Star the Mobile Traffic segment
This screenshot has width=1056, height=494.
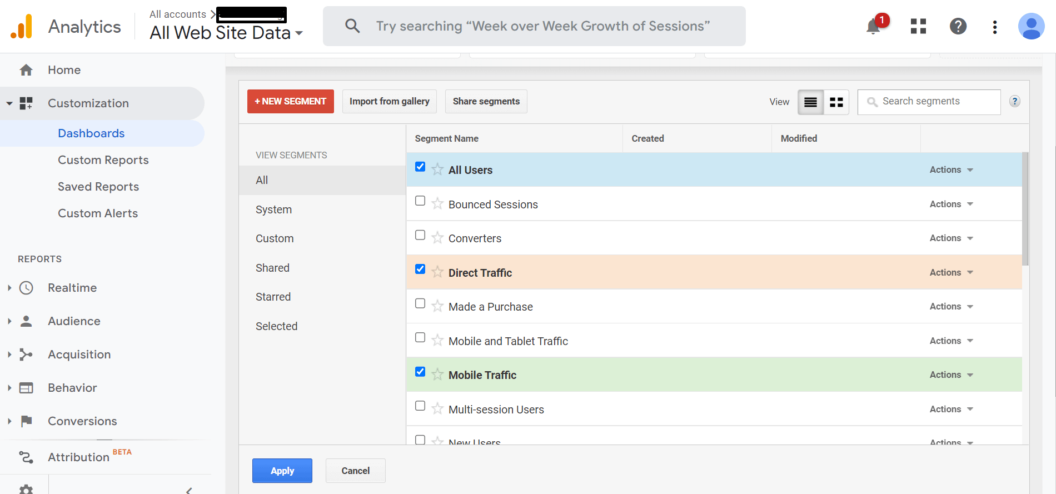tap(437, 375)
